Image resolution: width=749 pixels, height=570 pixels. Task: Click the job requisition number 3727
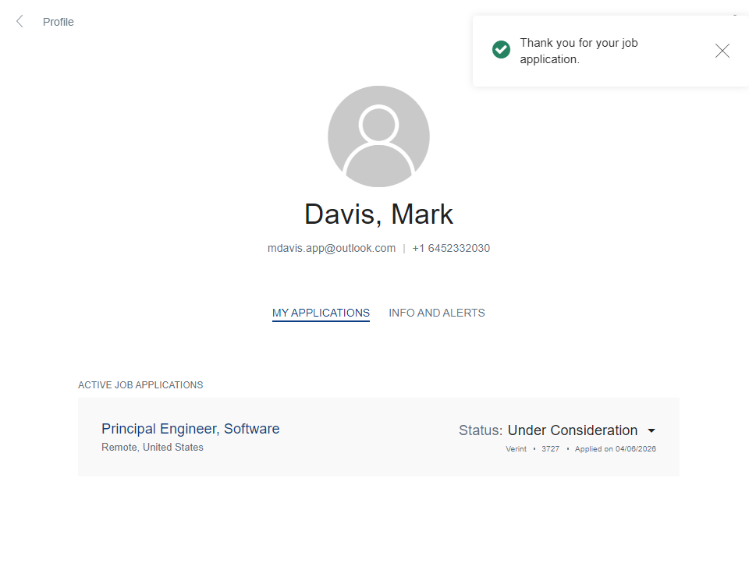pyautogui.click(x=550, y=449)
